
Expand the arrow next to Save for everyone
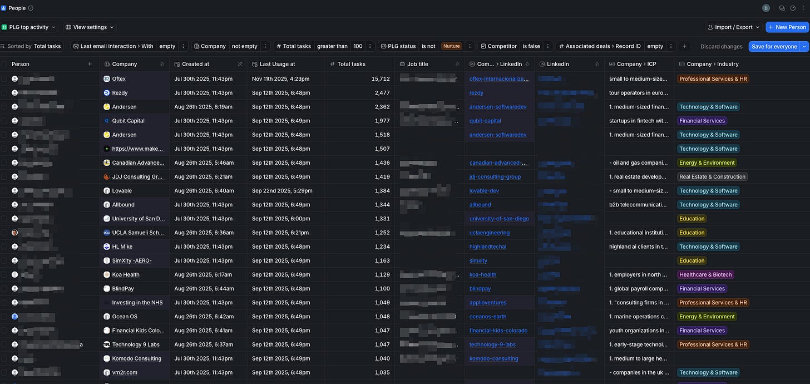click(x=804, y=46)
